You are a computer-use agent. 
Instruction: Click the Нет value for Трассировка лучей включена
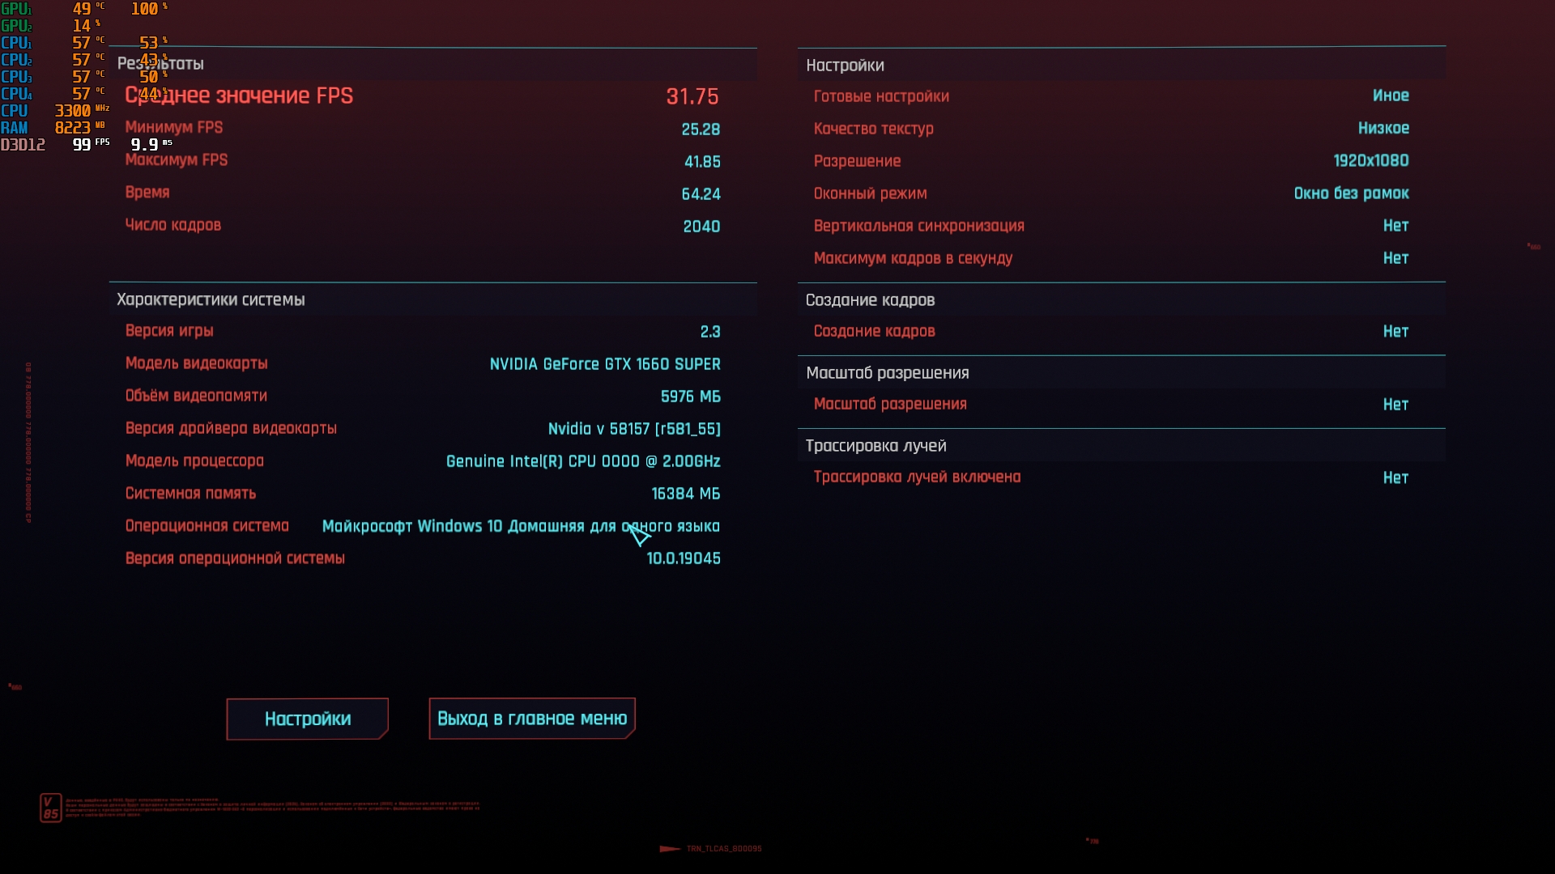tap(1395, 477)
